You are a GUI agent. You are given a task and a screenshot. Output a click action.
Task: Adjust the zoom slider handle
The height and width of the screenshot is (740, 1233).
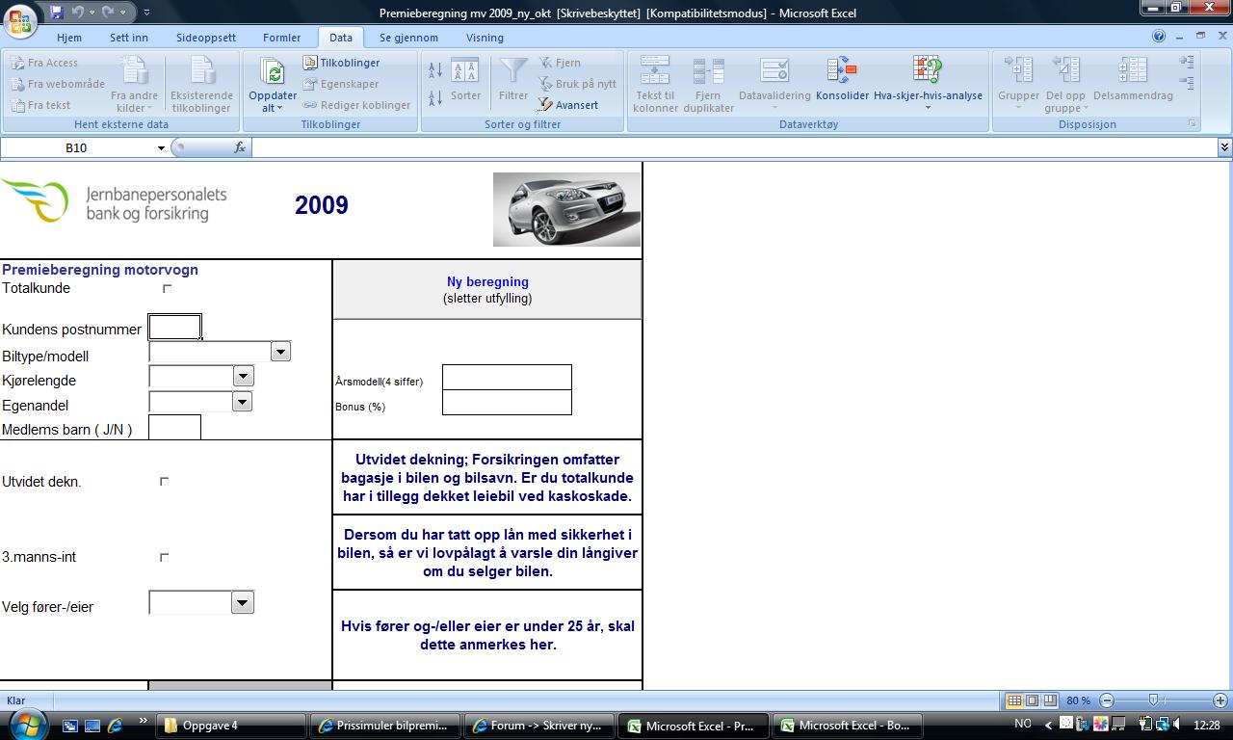[1153, 700]
